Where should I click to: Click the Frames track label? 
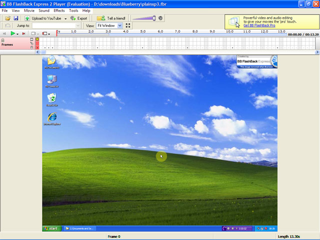click(7, 44)
